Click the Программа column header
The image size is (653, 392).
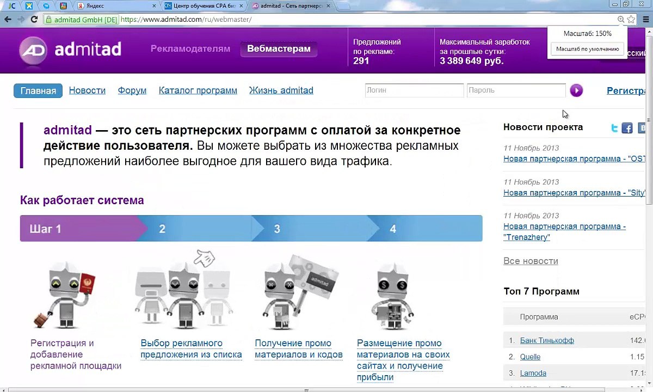pyautogui.click(x=539, y=317)
